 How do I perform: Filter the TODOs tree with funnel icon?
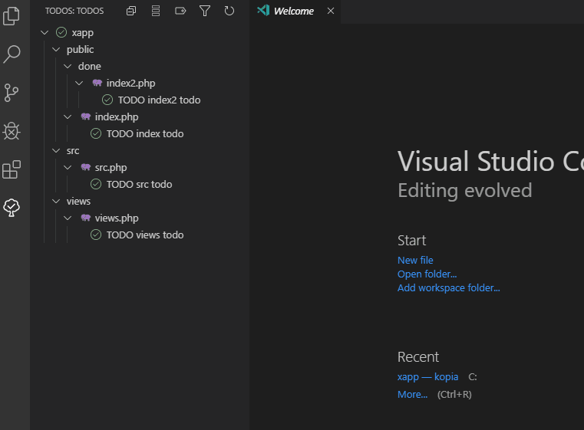[x=205, y=11]
